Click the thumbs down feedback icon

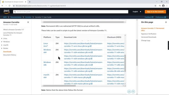coord(133,92)
